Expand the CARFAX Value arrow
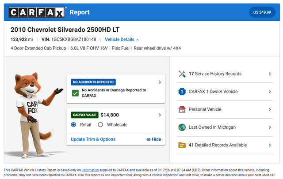This screenshot has width=283, height=179. (160, 115)
